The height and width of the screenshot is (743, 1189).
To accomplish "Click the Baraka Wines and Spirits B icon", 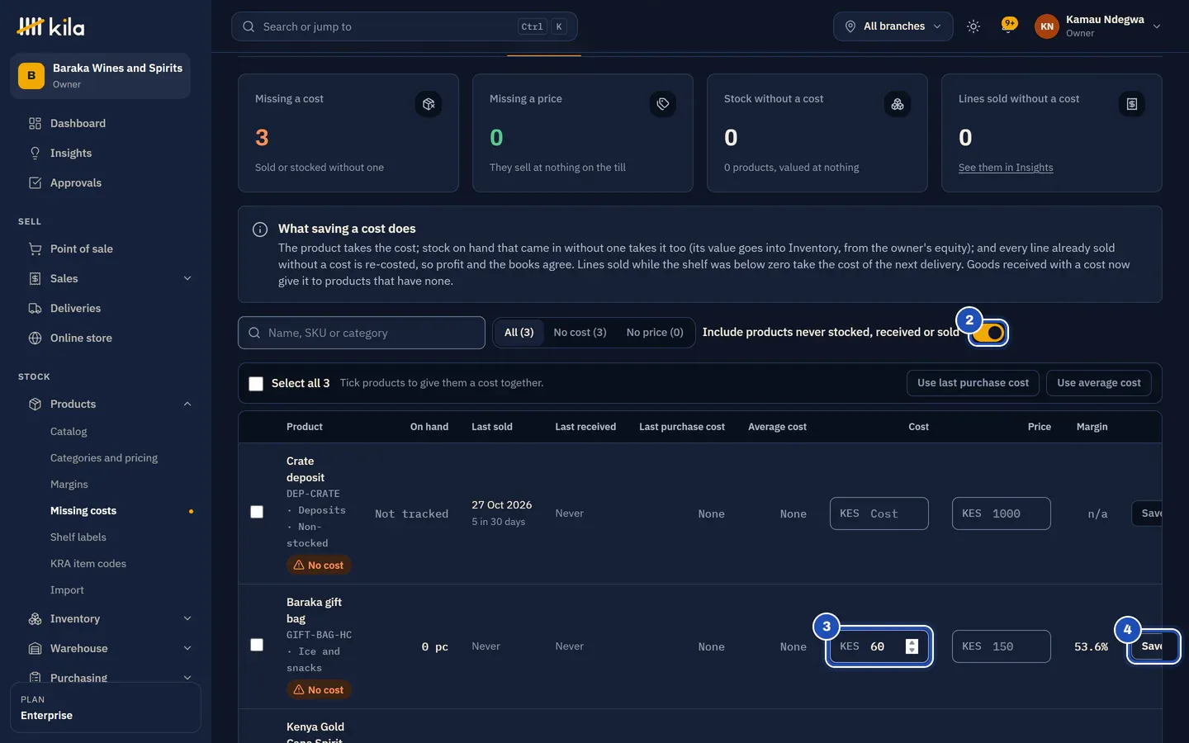I will pos(31,76).
